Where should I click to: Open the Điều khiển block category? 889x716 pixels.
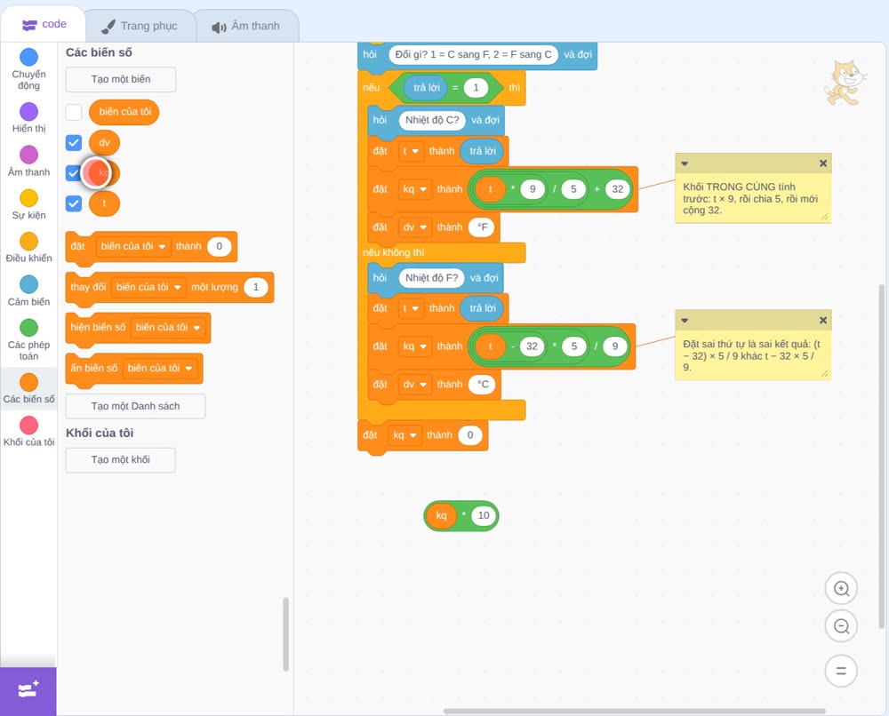click(x=28, y=248)
